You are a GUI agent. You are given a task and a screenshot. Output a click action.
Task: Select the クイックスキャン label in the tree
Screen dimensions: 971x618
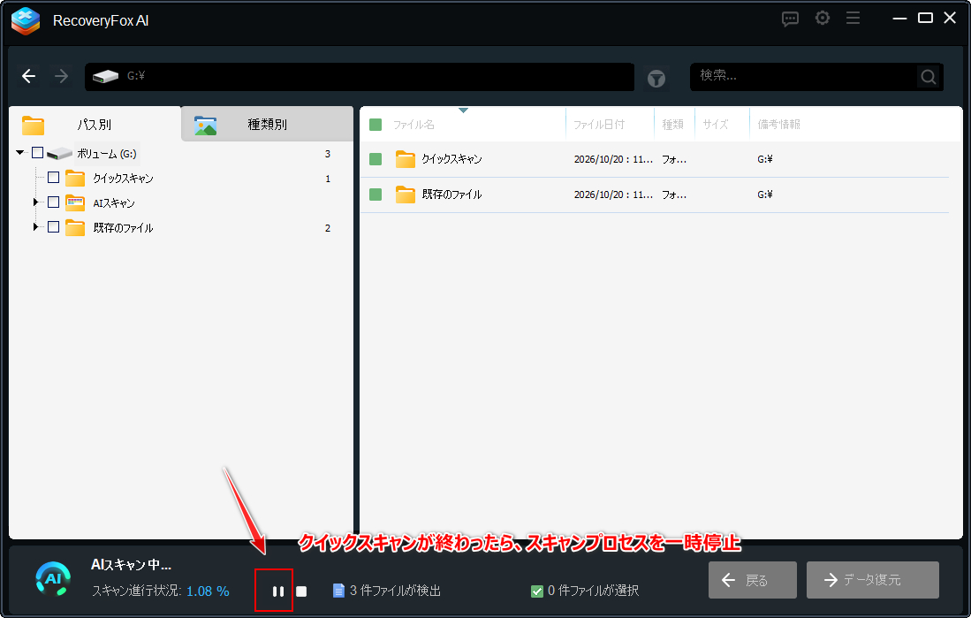[123, 179]
